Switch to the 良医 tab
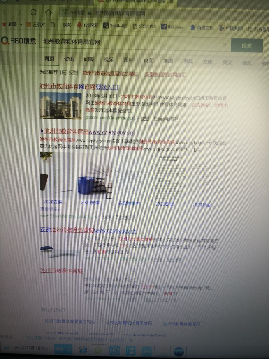The height and width of the screenshot is (359, 269). (x=148, y=60)
